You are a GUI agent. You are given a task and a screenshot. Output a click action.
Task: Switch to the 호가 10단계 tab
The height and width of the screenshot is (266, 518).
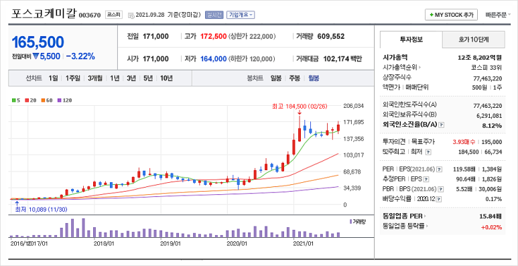pyautogui.click(x=473, y=40)
